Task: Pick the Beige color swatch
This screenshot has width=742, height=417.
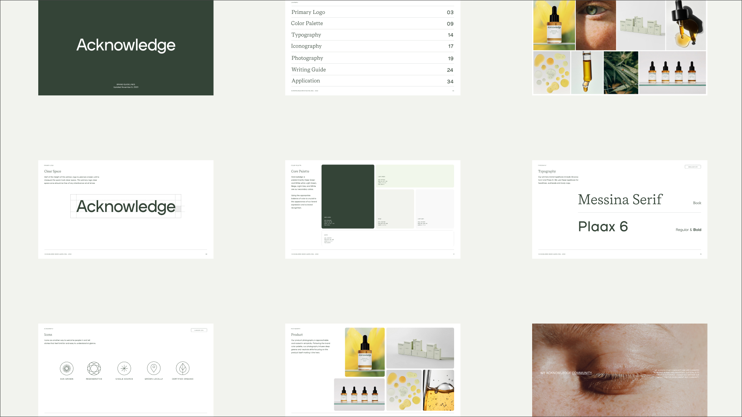Action: (x=395, y=208)
